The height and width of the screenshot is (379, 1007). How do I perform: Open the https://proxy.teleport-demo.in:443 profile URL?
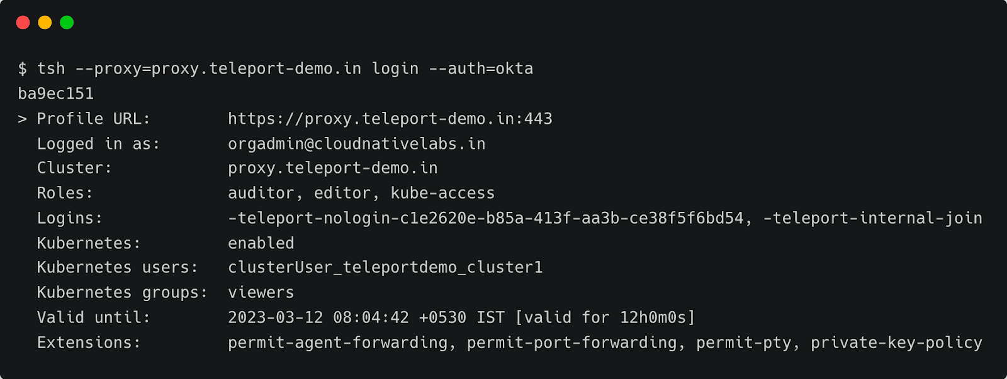(390, 119)
